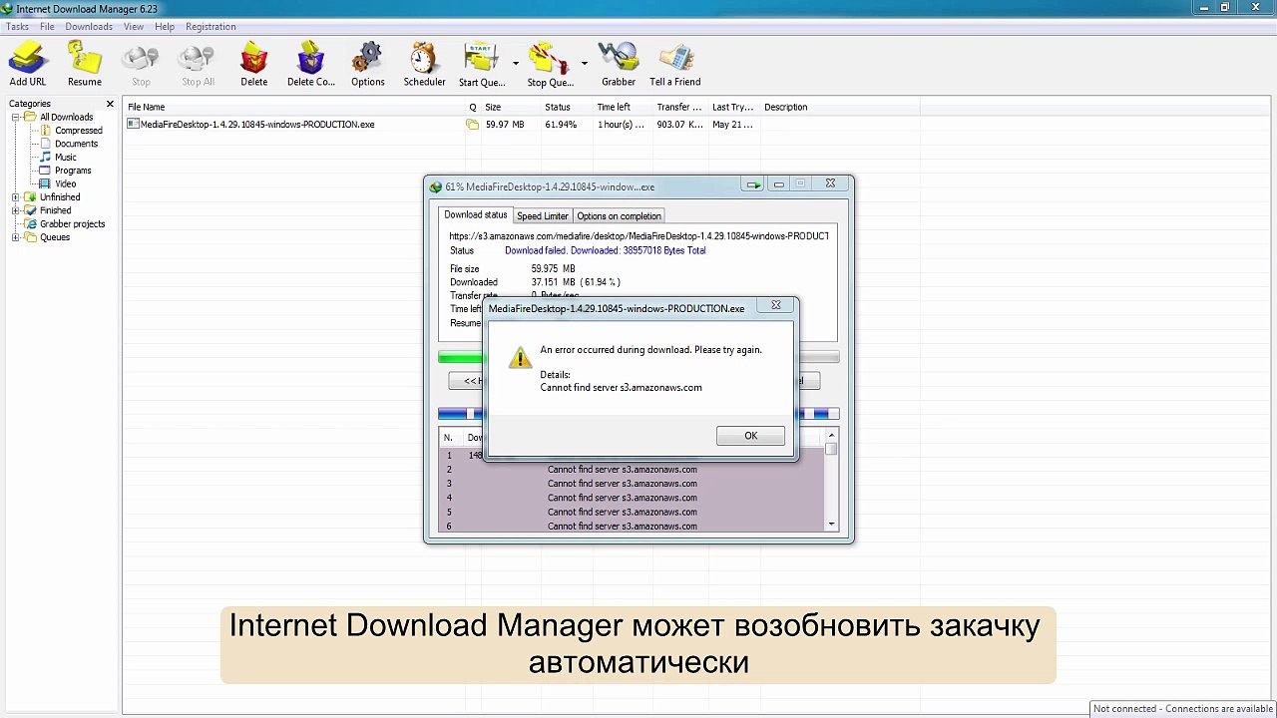The image size is (1277, 718).
Task: Open the Registration menu
Action: click(x=211, y=27)
